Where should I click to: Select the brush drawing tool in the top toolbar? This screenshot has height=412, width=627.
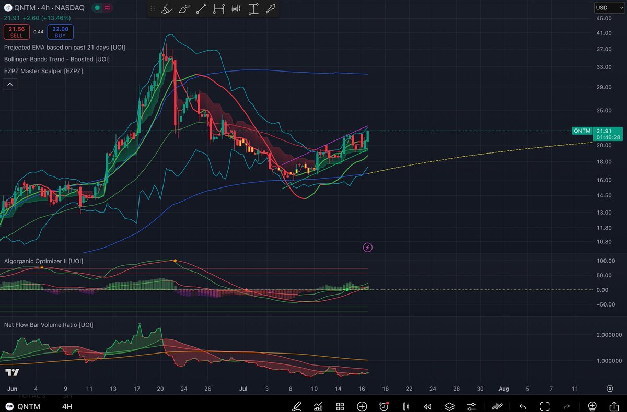[184, 9]
